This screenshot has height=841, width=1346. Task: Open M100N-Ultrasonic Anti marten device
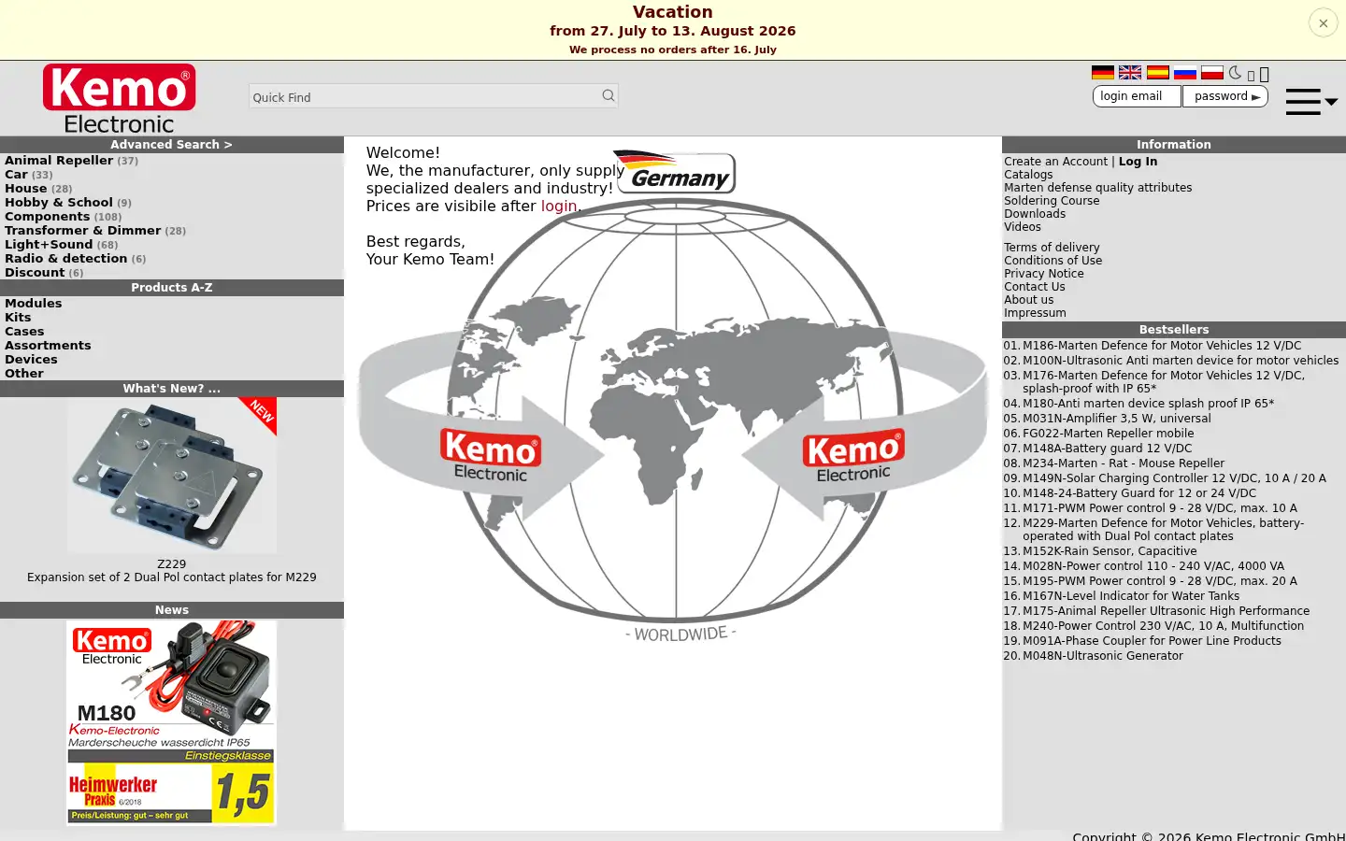point(1181,361)
